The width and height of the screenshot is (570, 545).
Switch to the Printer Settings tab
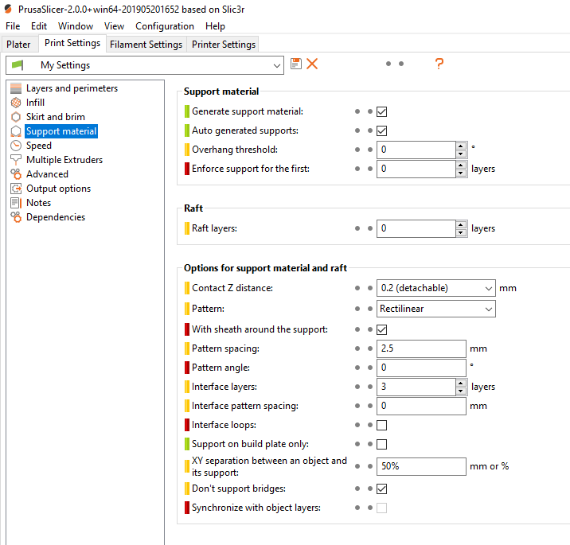click(224, 45)
